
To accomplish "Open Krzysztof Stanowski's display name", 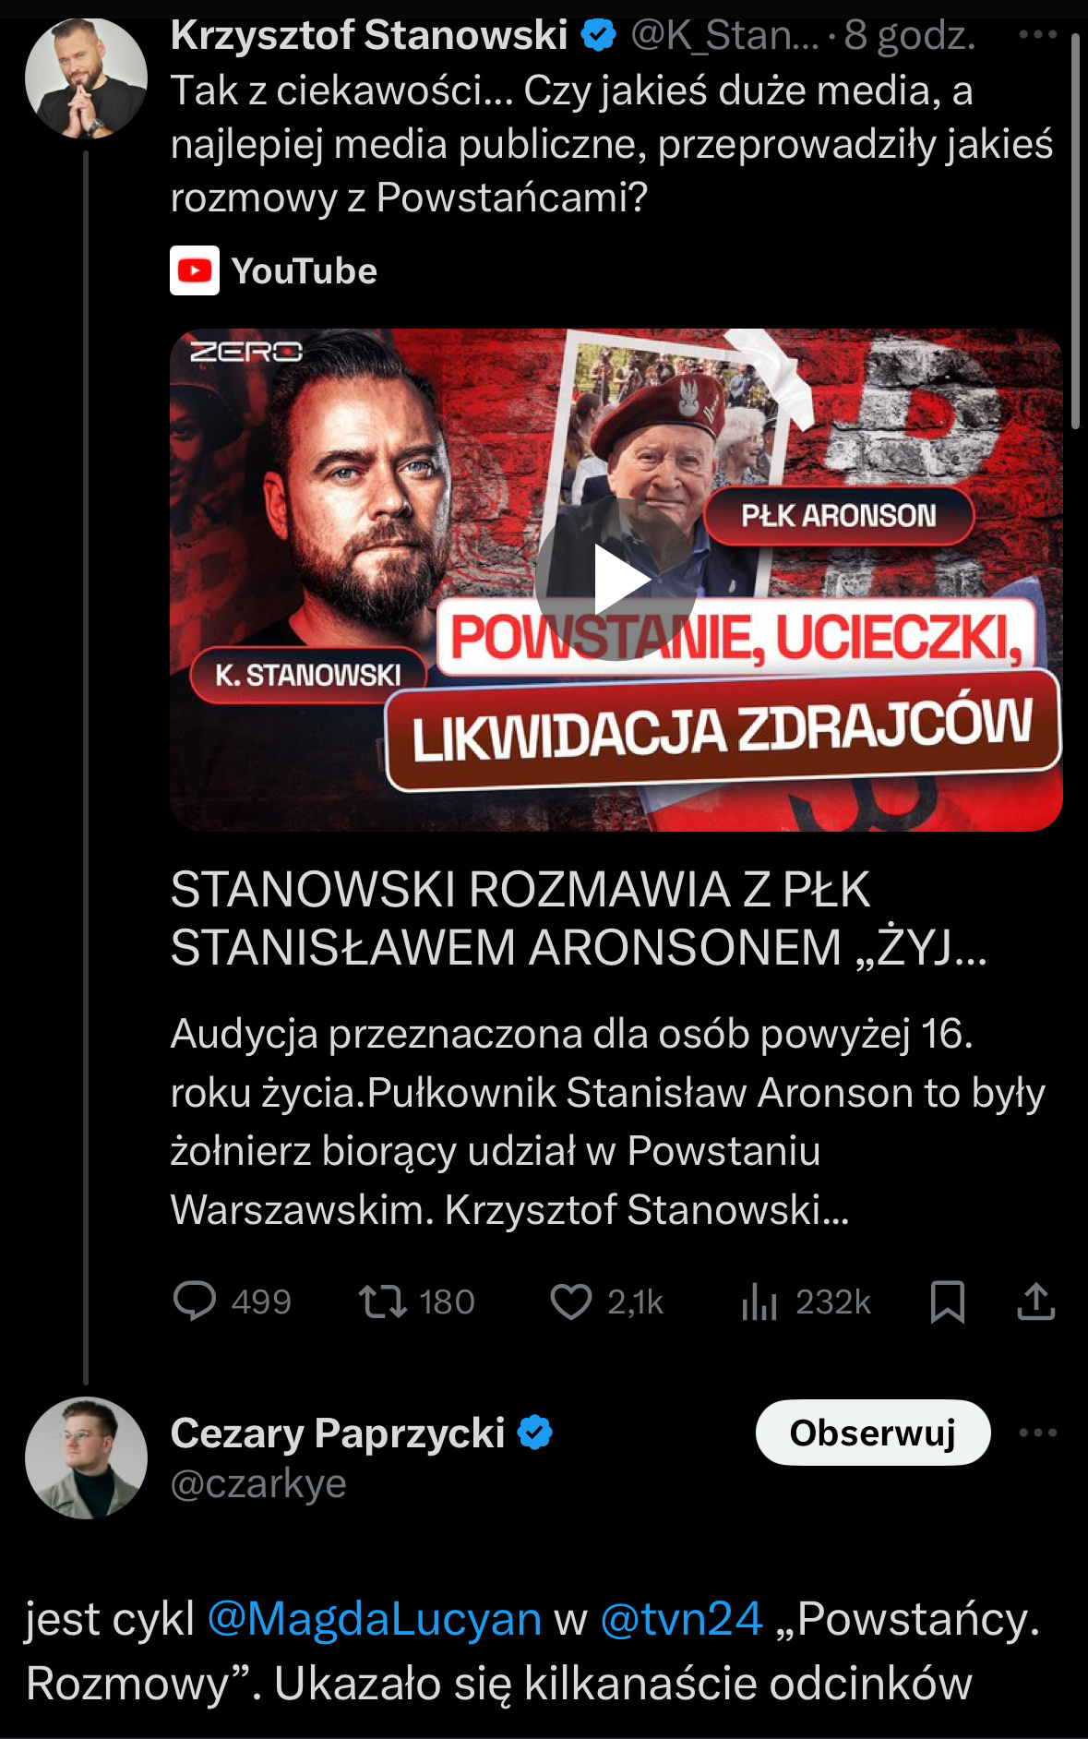I will [x=369, y=35].
